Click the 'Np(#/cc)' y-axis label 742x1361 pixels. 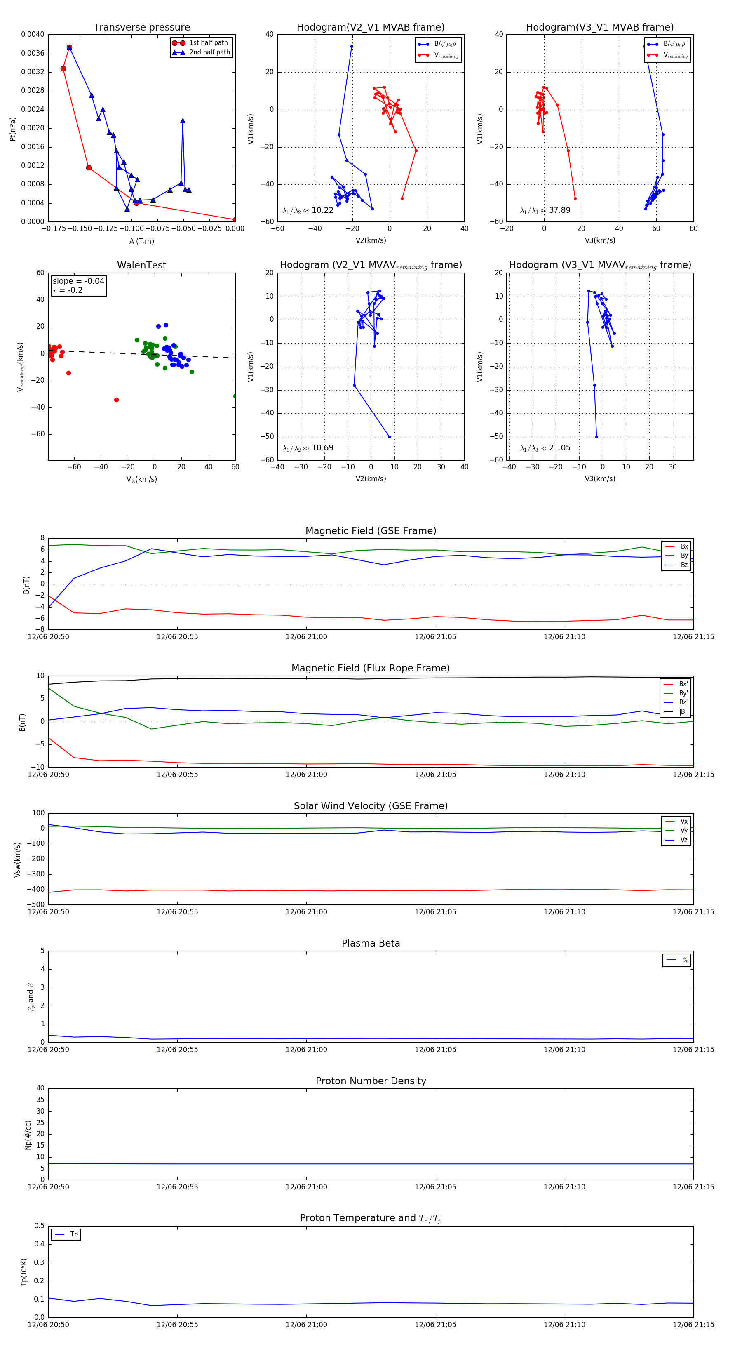tap(28, 1135)
